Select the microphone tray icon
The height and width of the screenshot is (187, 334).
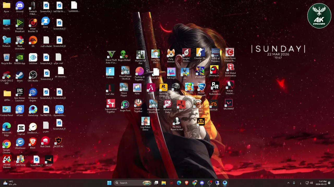[x=294, y=183]
